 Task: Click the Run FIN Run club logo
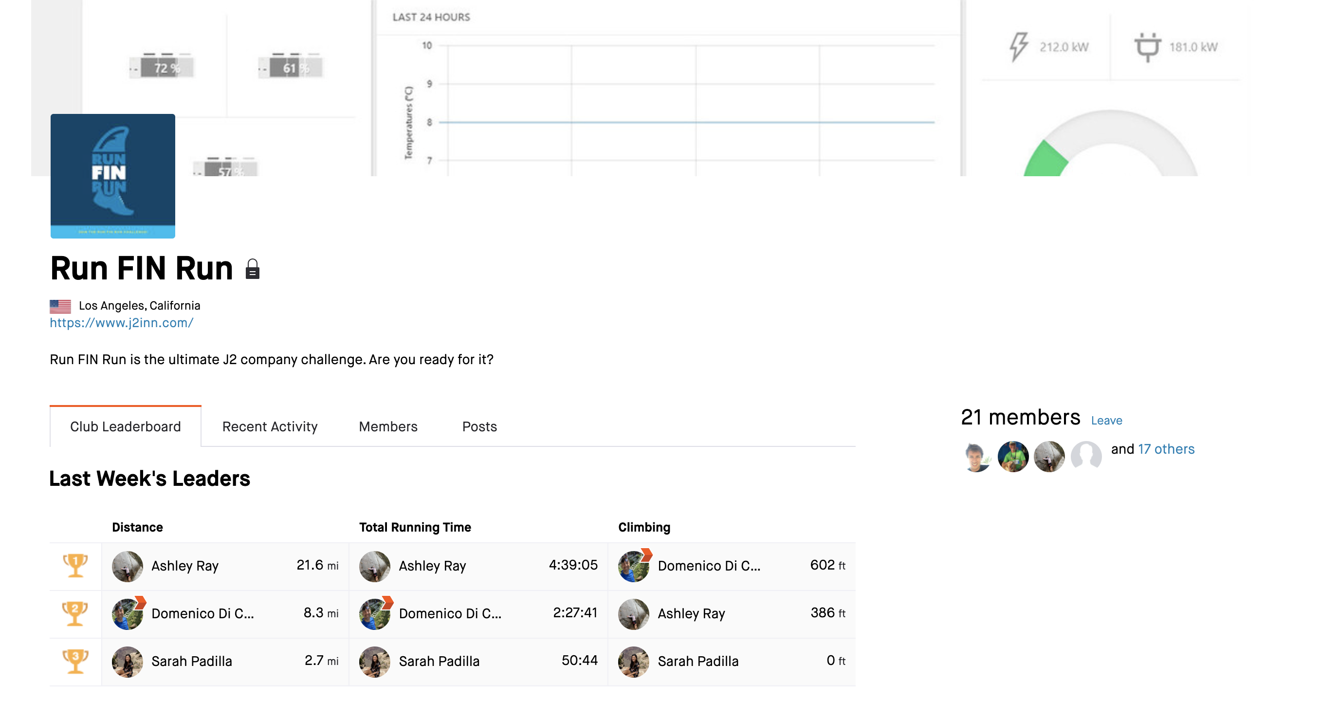113,176
